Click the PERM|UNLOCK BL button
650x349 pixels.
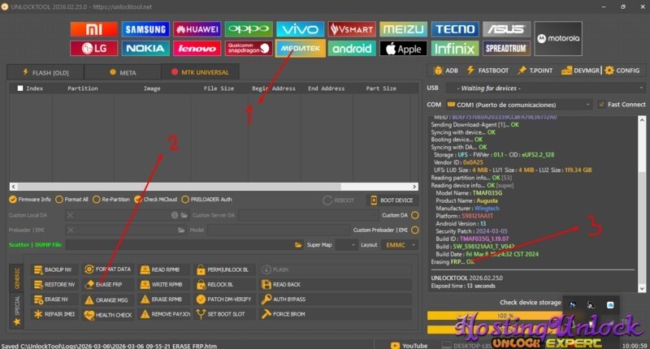coord(223,269)
